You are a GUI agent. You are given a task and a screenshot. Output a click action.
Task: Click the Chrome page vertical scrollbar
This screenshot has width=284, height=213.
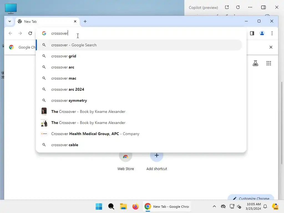click(282, 123)
